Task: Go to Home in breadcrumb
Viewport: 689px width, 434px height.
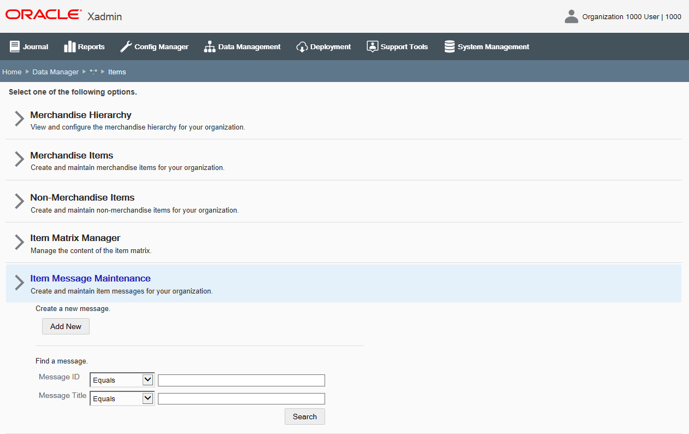Action: 12,72
